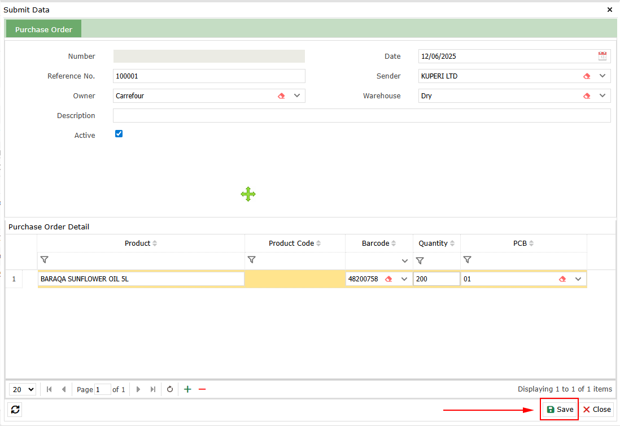Clear the PCB cell with eraser icon
The height and width of the screenshot is (426, 620).
(x=562, y=279)
